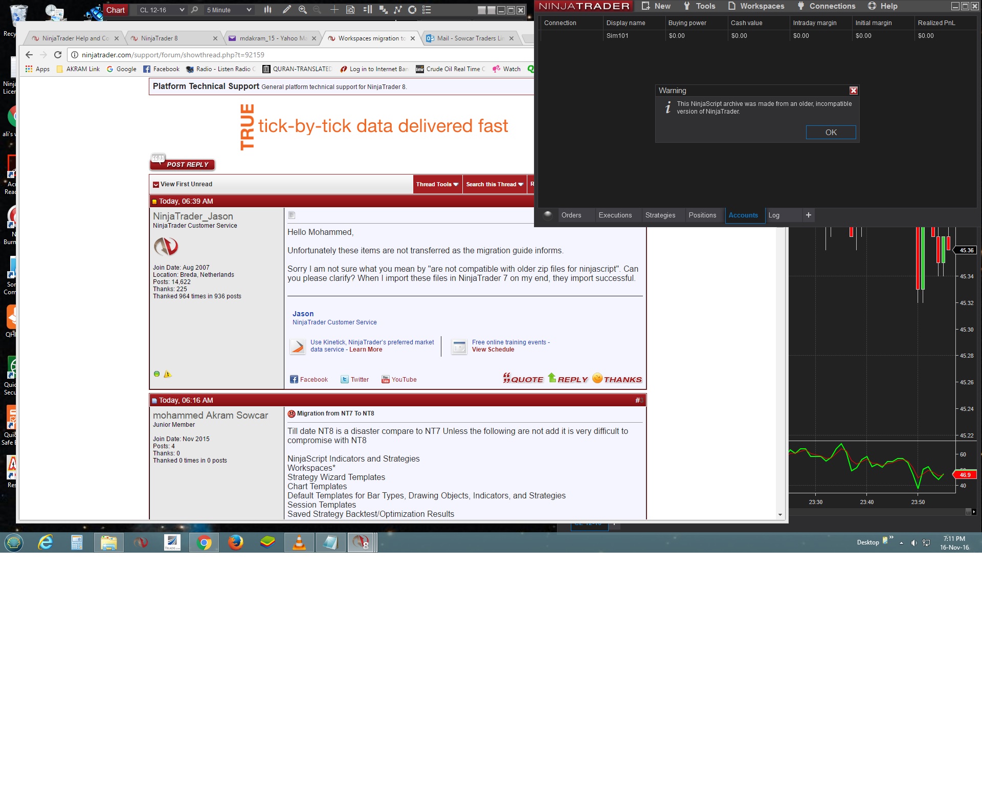Open the Data Box icon in chart toolbar
982x786 pixels.
(350, 10)
